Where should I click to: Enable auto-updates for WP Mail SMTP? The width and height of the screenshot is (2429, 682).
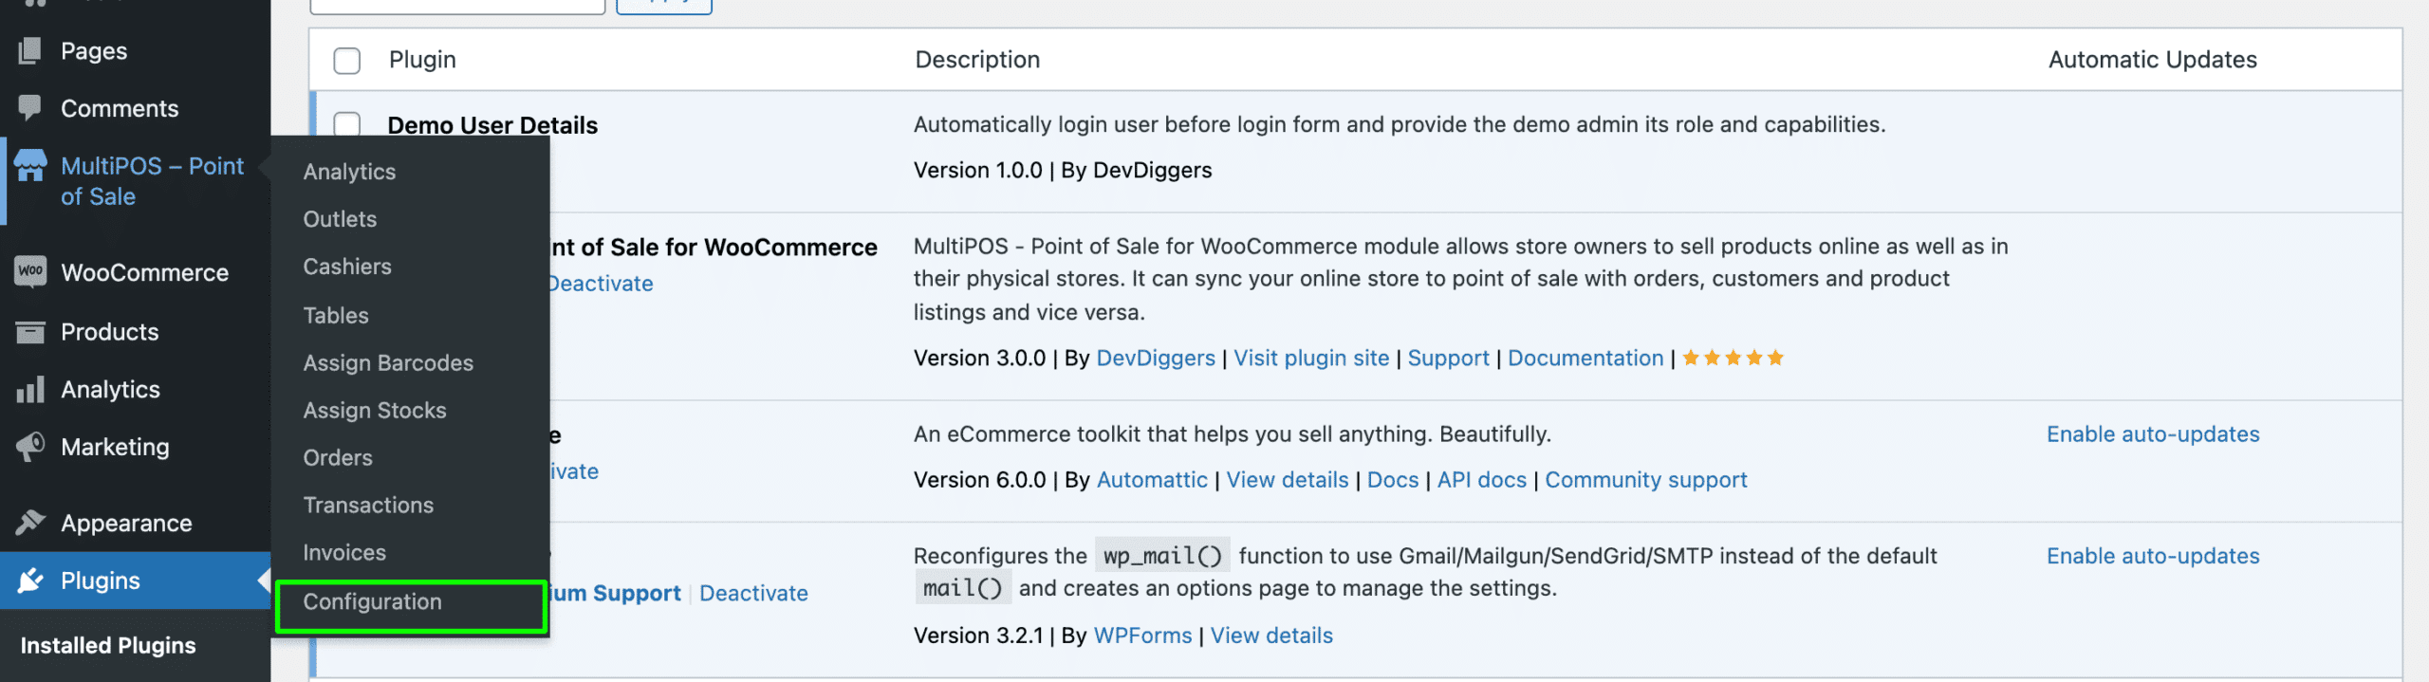pyautogui.click(x=2153, y=556)
